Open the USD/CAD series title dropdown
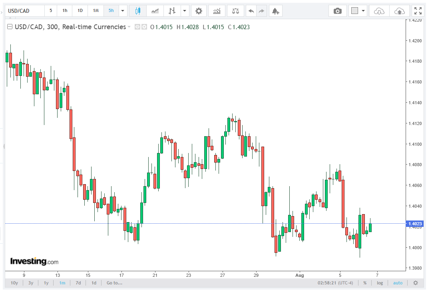 click(x=129, y=27)
